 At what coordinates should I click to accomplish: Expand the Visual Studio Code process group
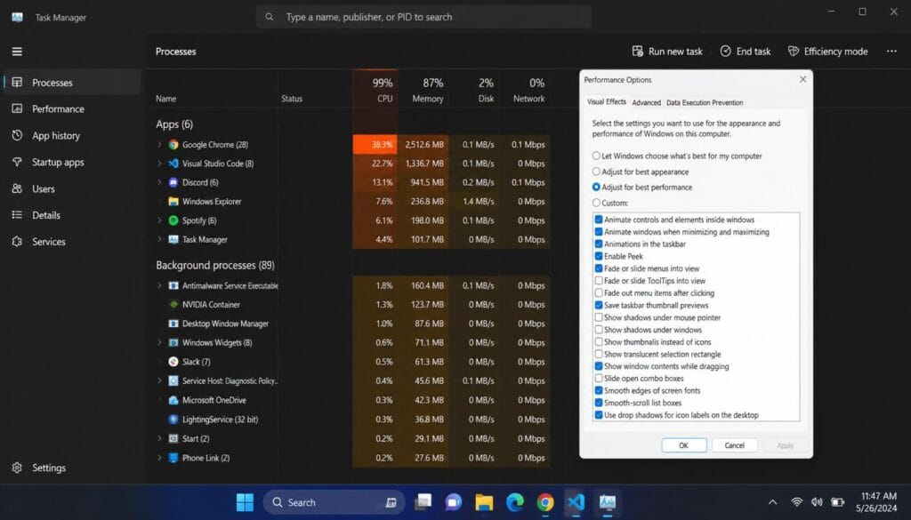159,164
